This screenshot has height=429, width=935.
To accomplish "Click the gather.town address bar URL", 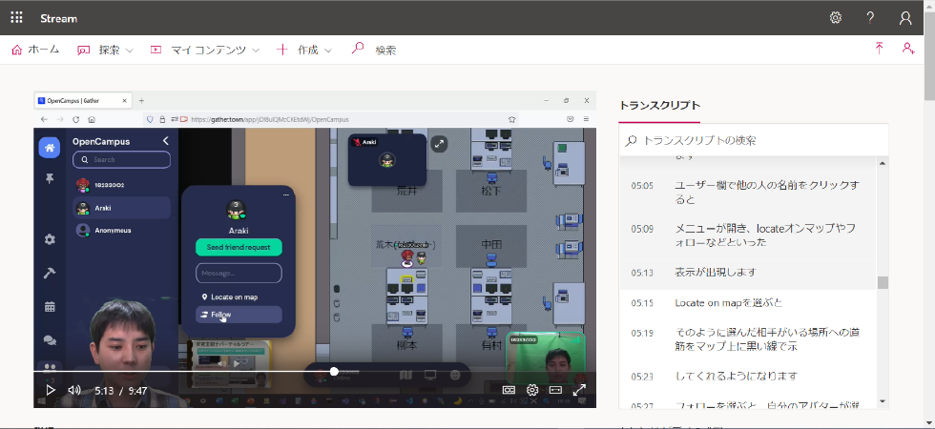I will pos(269,119).
